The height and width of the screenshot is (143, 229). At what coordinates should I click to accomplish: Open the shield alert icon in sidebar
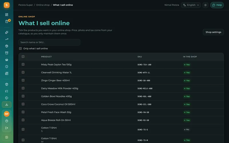[7, 67]
